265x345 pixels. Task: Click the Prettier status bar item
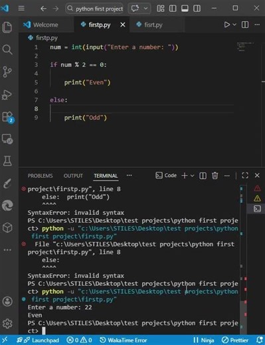coord(236,340)
